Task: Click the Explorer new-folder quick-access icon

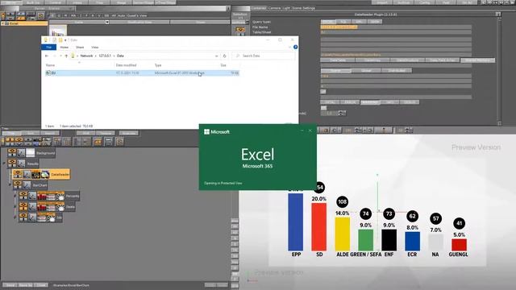Action: pos(60,40)
